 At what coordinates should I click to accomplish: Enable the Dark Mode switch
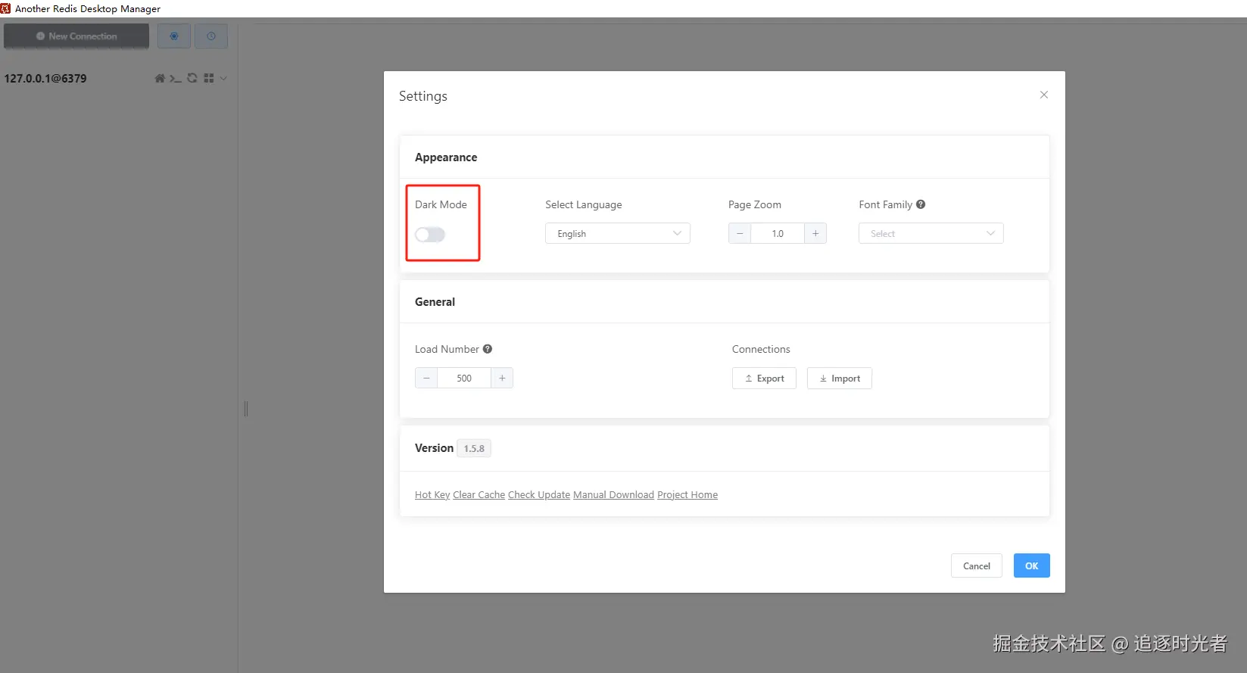430,235
